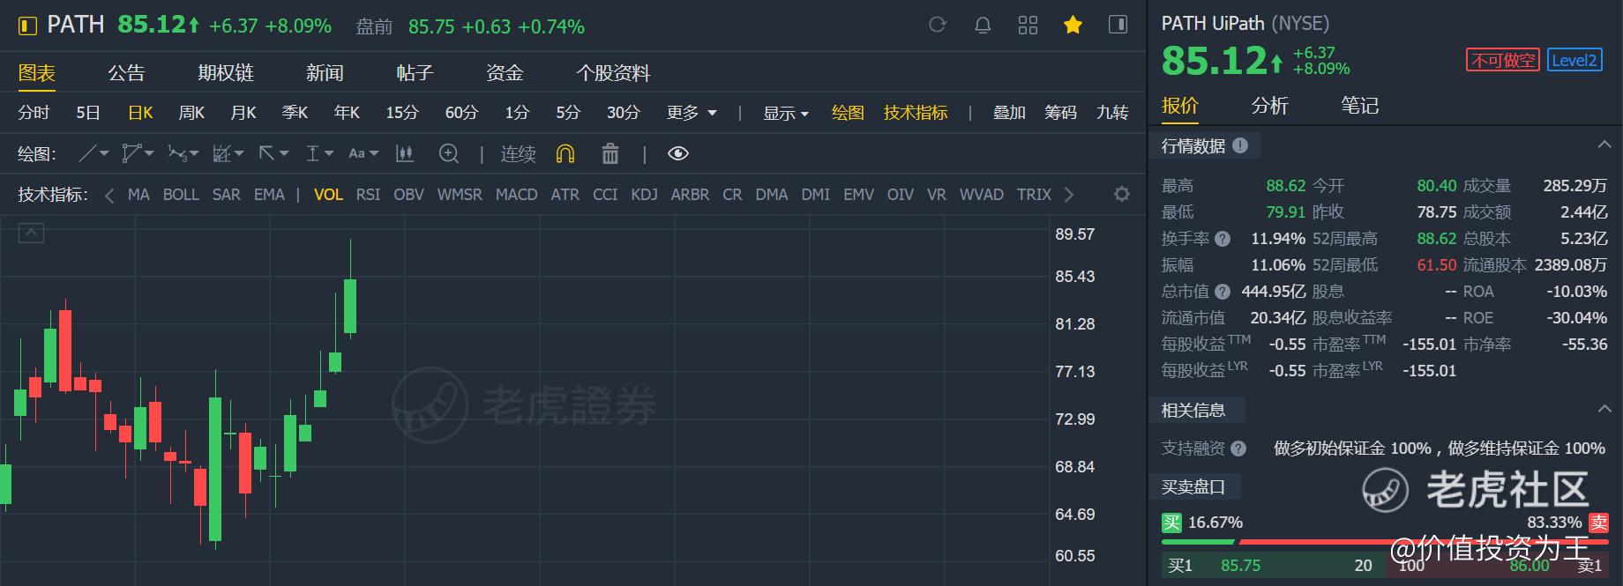Delete drawings with the trash icon
This screenshot has height=586, width=1623.
click(x=610, y=153)
